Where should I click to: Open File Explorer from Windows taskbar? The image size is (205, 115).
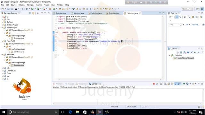[x=78, y=112]
